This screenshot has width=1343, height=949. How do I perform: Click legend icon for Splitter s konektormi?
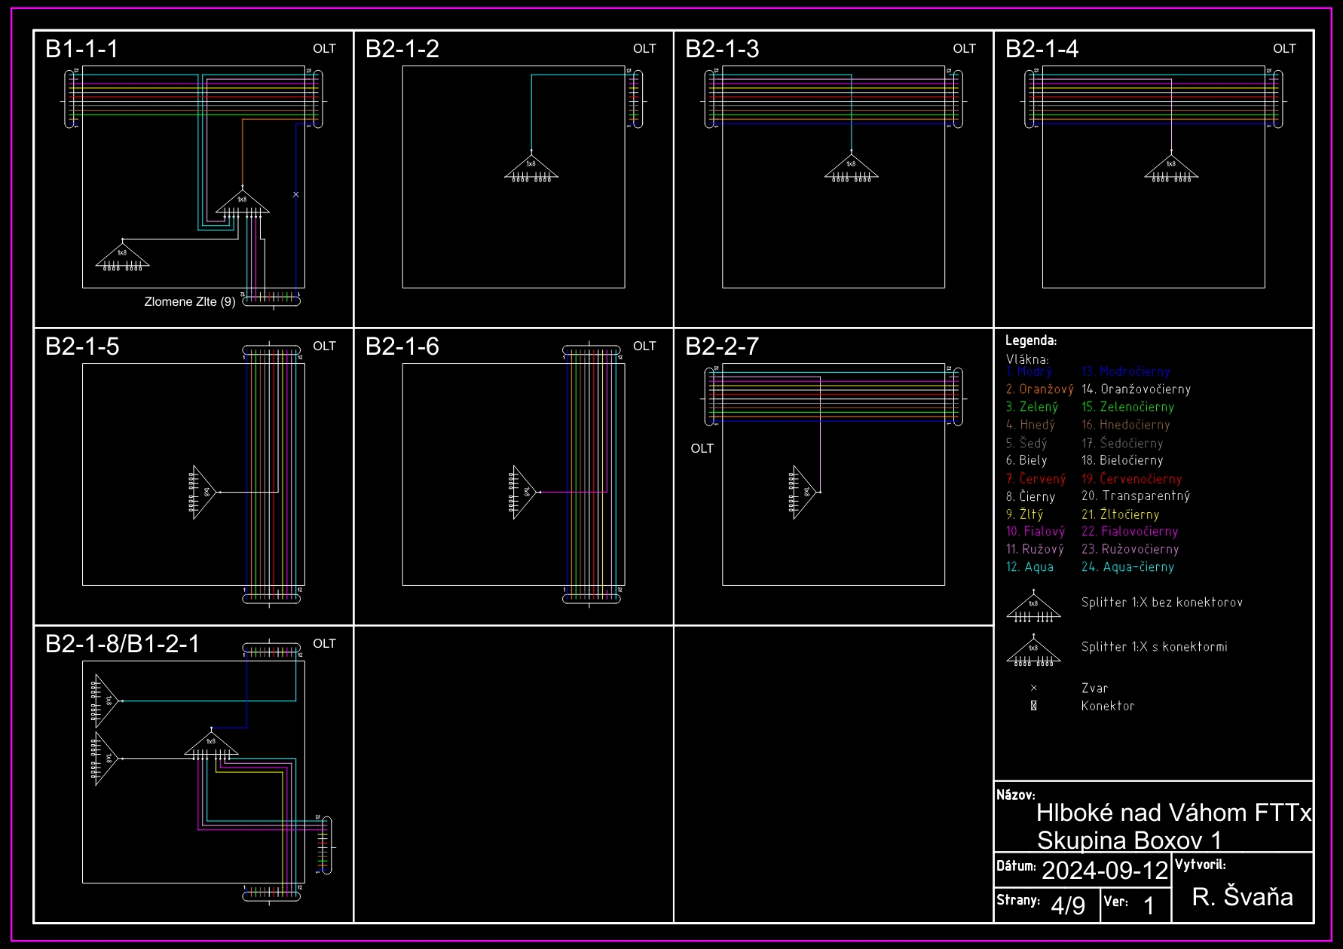point(1033,651)
